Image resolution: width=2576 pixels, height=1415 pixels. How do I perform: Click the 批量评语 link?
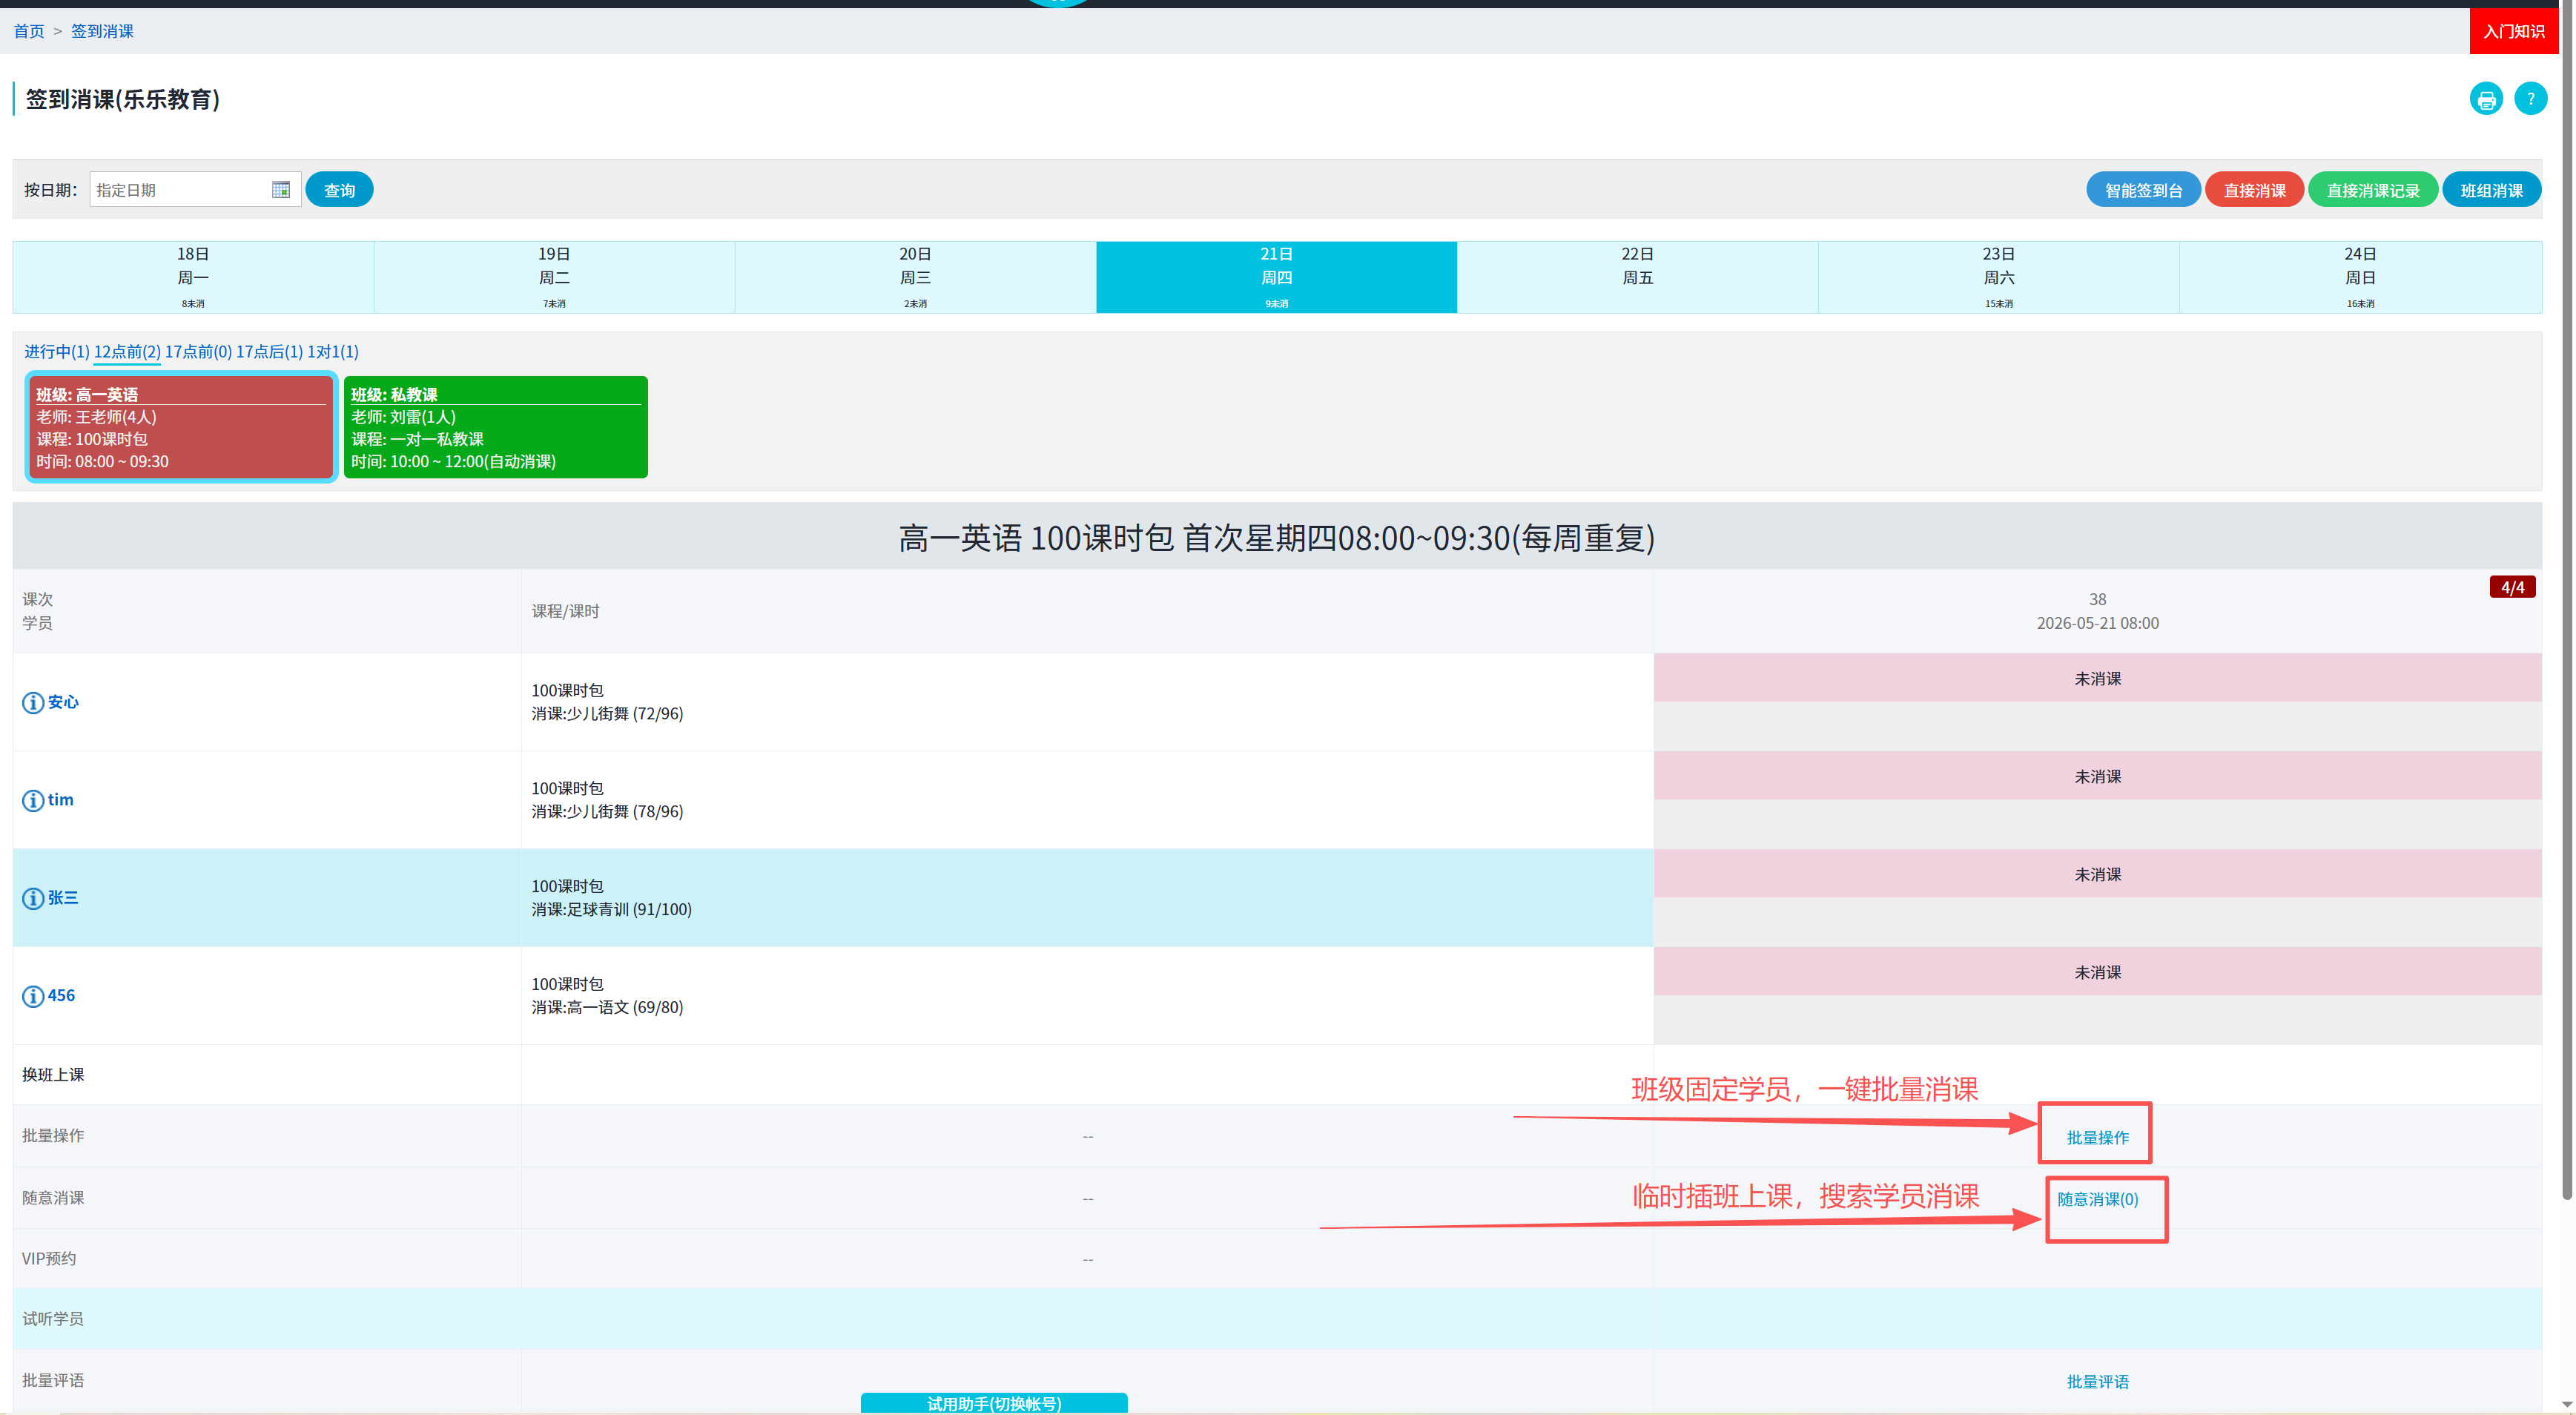click(2097, 1382)
